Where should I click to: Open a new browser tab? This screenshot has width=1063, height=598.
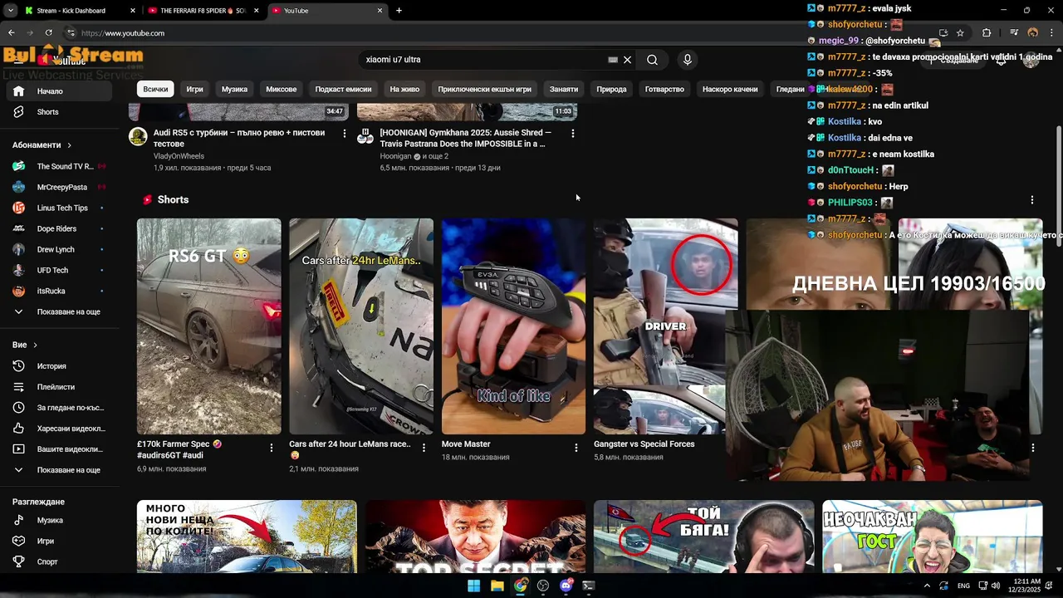point(399,11)
